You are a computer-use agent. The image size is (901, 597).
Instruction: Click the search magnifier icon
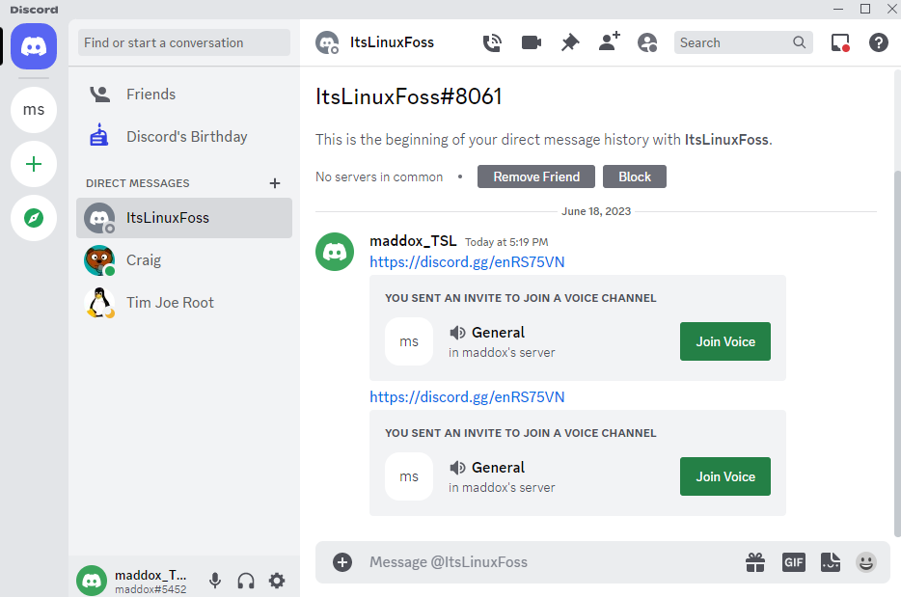click(799, 42)
